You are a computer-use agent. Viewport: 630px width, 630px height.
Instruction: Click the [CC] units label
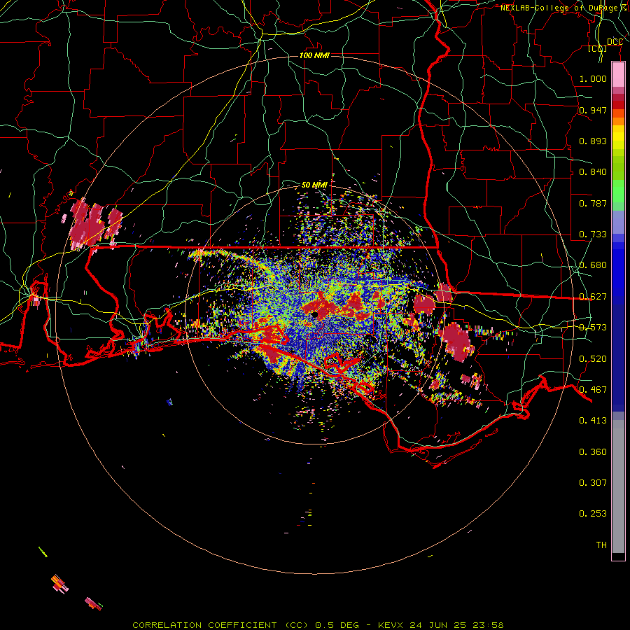click(x=598, y=48)
